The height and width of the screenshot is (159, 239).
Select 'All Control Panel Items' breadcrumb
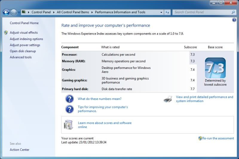tap(73, 12)
